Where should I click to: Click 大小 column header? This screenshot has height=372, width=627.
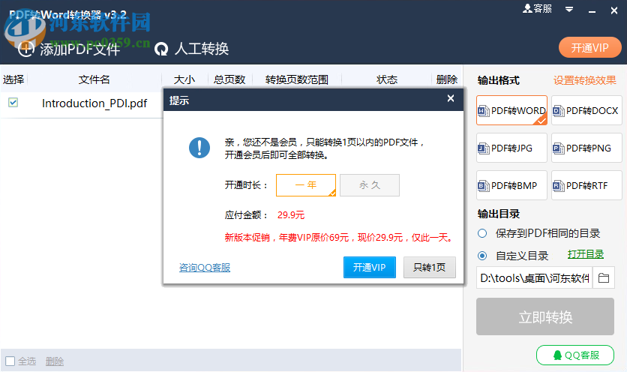pos(184,79)
